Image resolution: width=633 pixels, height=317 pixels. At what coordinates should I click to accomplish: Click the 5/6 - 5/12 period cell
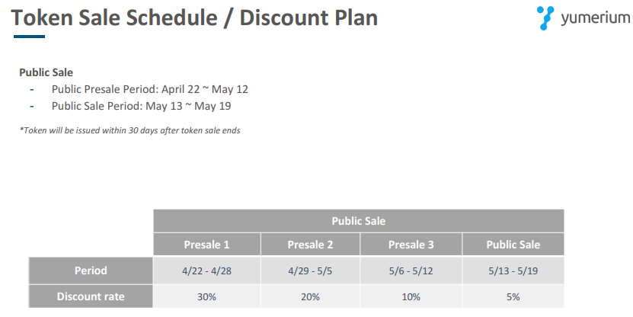[x=411, y=271]
